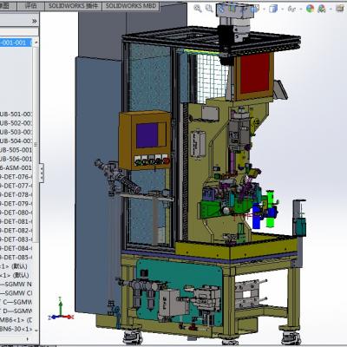The height and width of the screenshot is (347, 347).
Task: Click the panel collapse handle on splitter
Action: (x=42, y=173)
